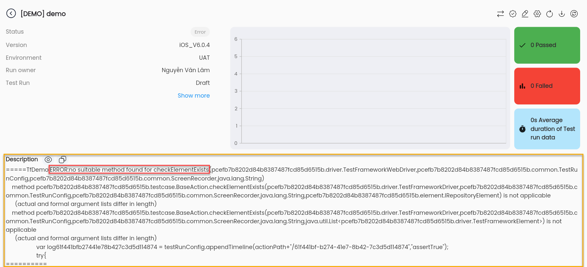The height and width of the screenshot is (267, 587).
Task: Click the swap arrows icon in toolbar
Action: [500, 14]
